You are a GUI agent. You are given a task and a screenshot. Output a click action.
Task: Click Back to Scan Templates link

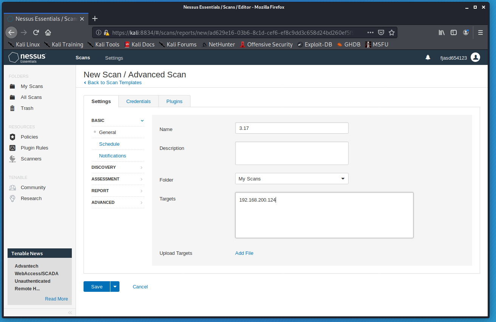click(113, 83)
